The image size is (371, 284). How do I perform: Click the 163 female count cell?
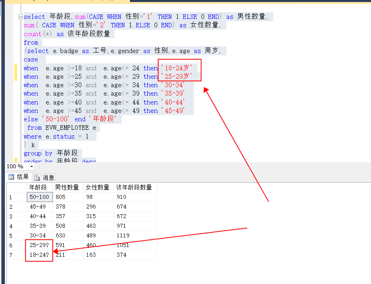pyautogui.click(x=98, y=255)
